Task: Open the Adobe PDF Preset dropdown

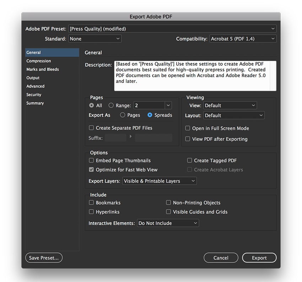Action: pos(172,29)
